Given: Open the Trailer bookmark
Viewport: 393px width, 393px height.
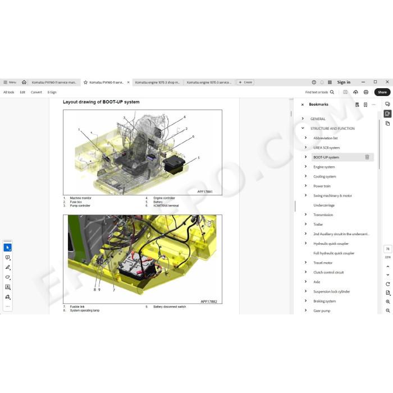Looking at the screenshot, I should pyautogui.click(x=318, y=225).
